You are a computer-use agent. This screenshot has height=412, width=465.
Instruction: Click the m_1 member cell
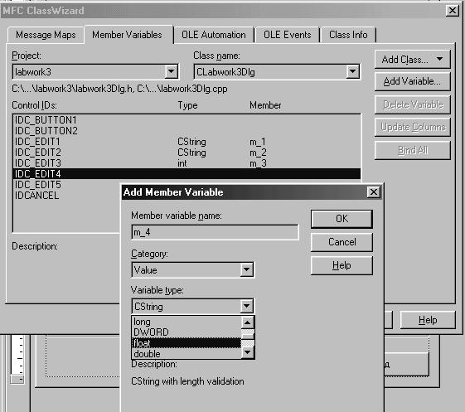(x=258, y=142)
